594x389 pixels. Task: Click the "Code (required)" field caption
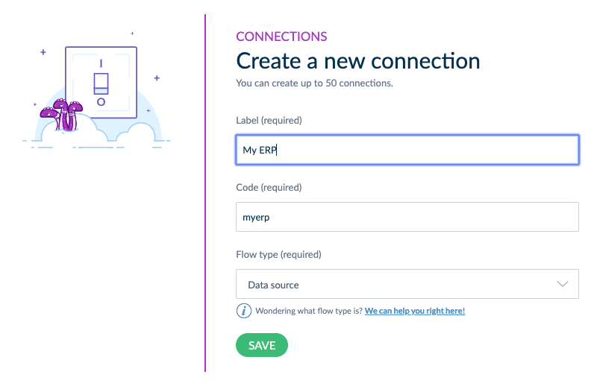click(x=269, y=187)
